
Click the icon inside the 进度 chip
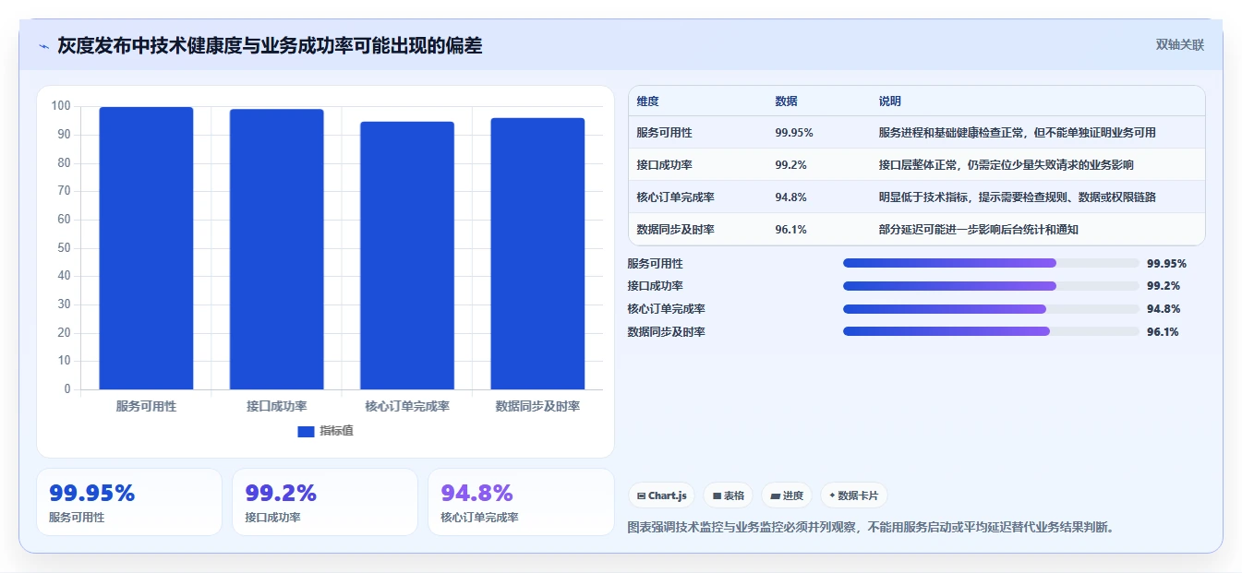pyautogui.click(x=775, y=496)
